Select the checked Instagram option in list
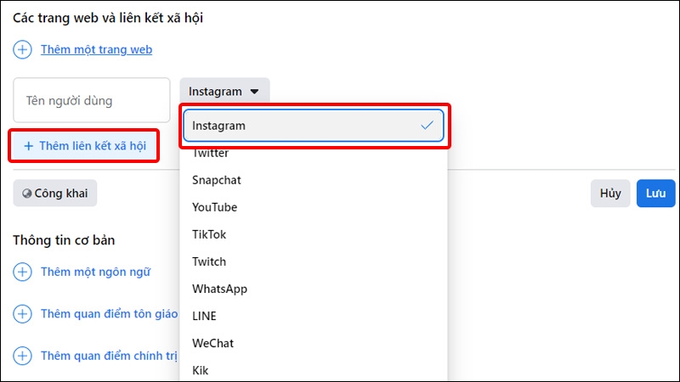 click(x=313, y=126)
